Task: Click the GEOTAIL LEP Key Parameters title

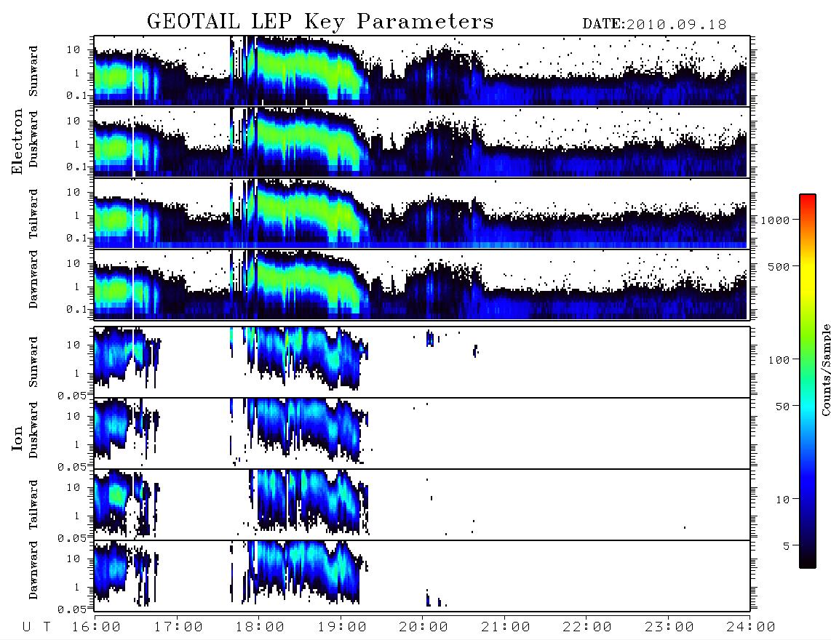Action: [320, 22]
